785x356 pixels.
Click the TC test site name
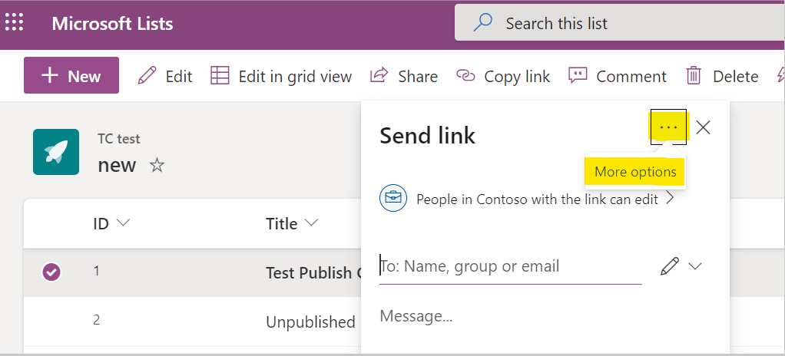pyautogui.click(x=119, y=139)
